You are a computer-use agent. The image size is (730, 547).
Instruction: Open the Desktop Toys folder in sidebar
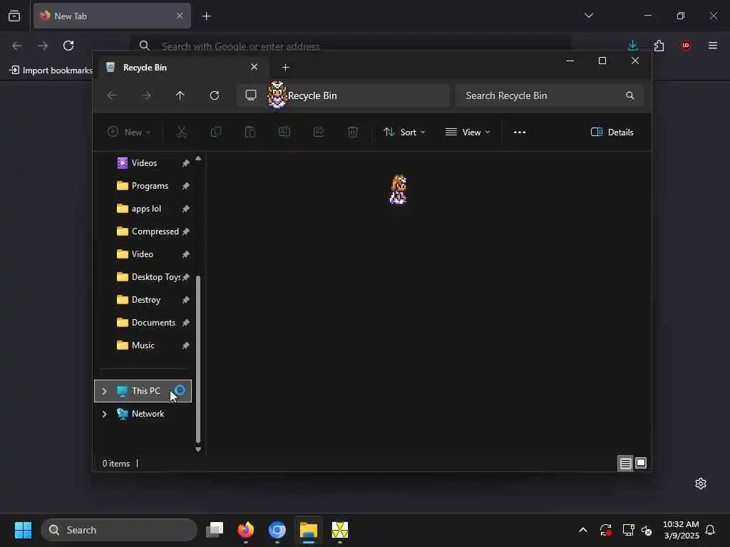click(x=148, y=277)
